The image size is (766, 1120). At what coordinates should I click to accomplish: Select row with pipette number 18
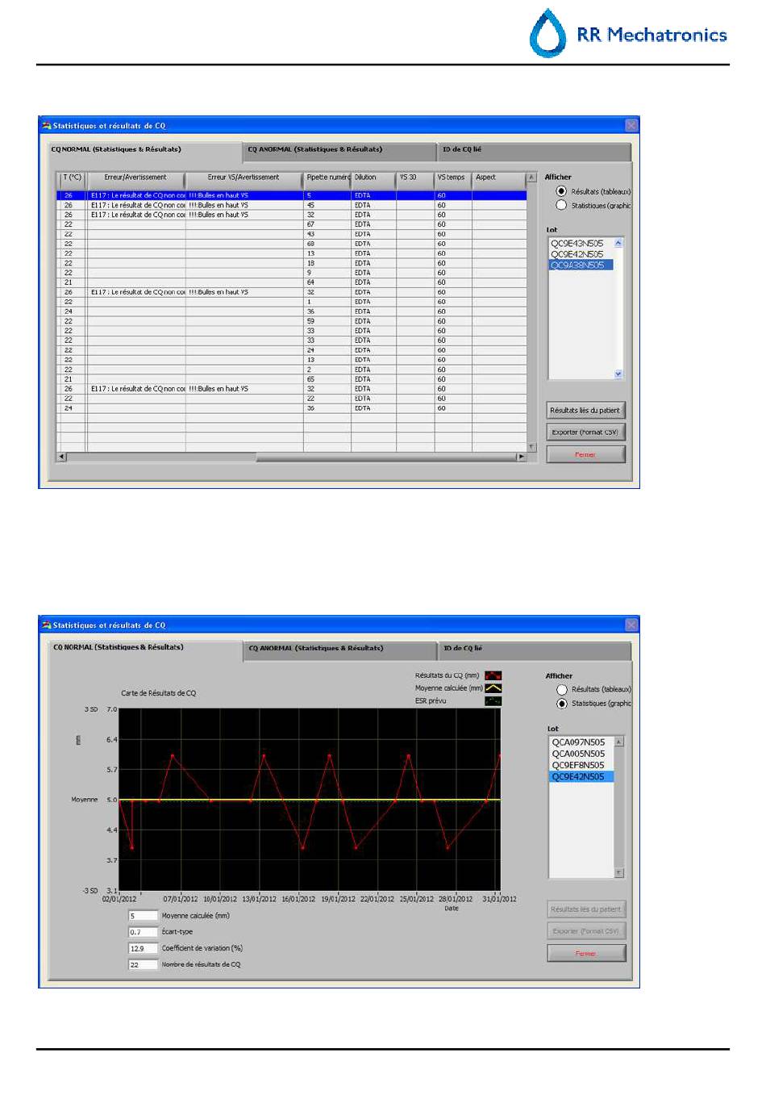point(292,263)
